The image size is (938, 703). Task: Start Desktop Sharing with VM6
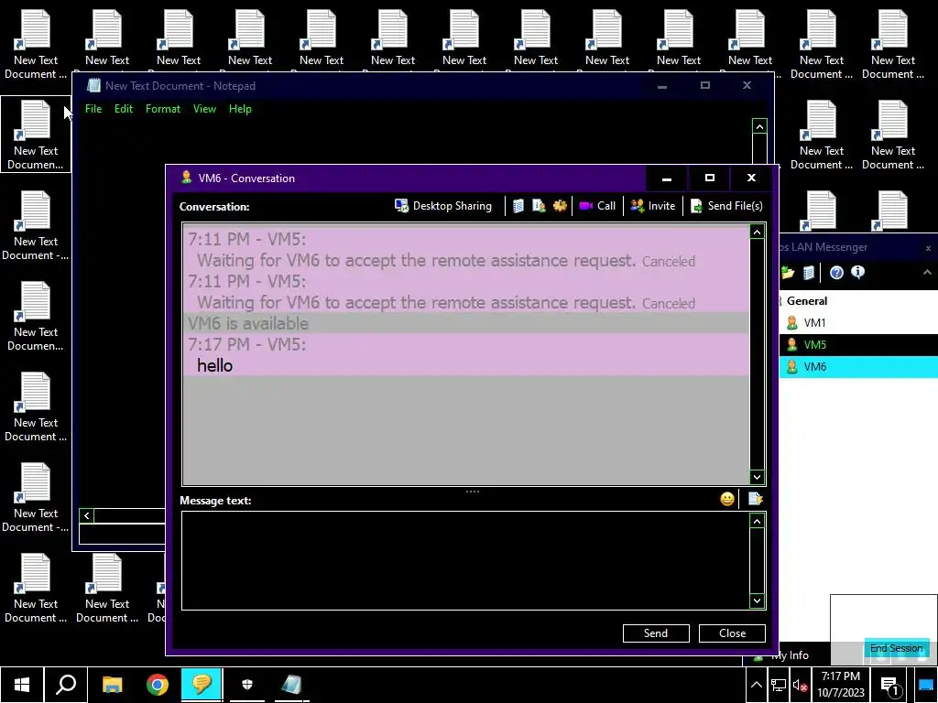443,206
